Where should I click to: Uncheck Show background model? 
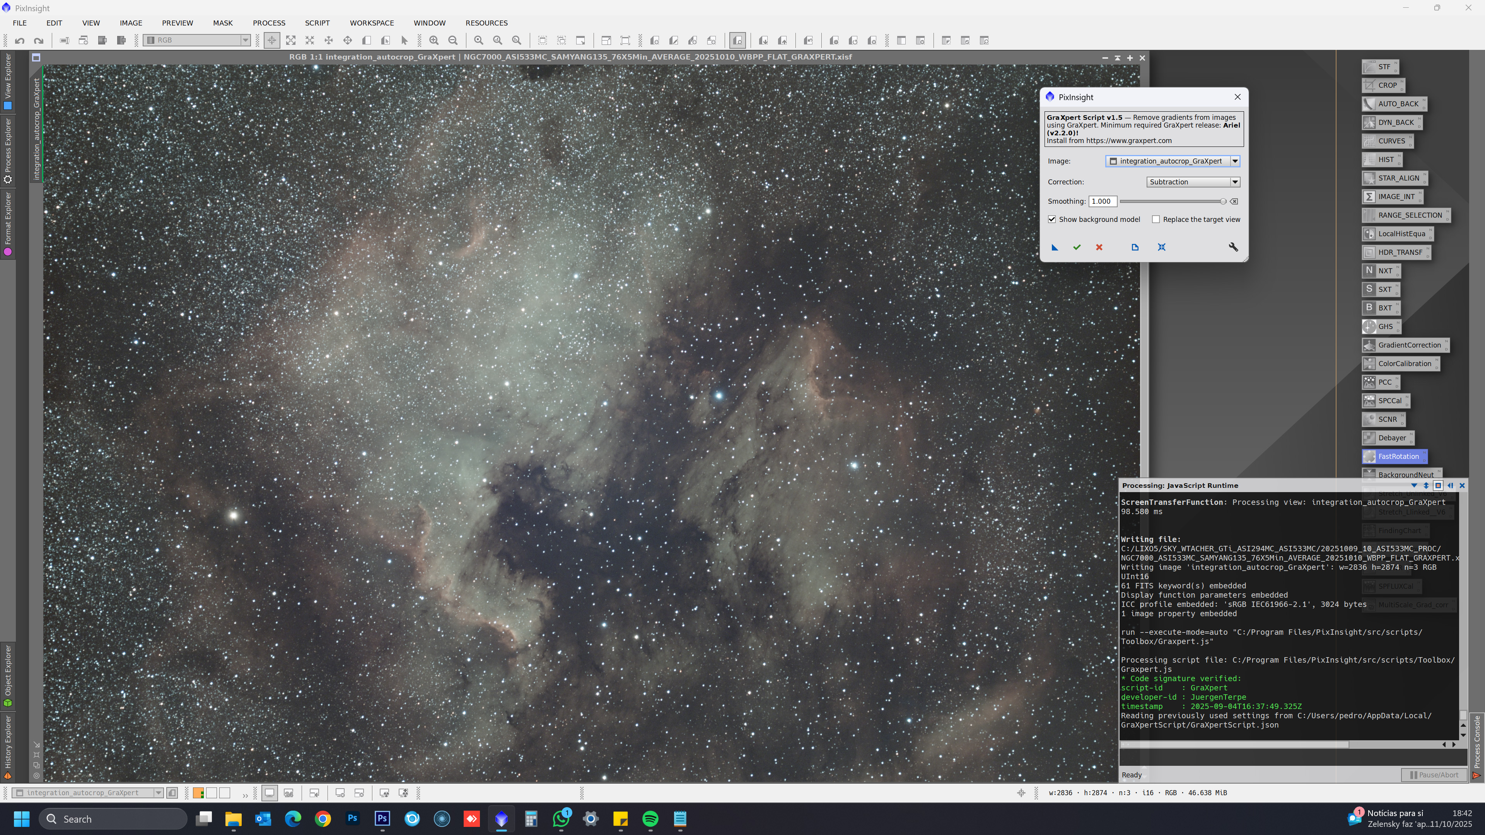pyautogui.click(x=1052, y=220)
